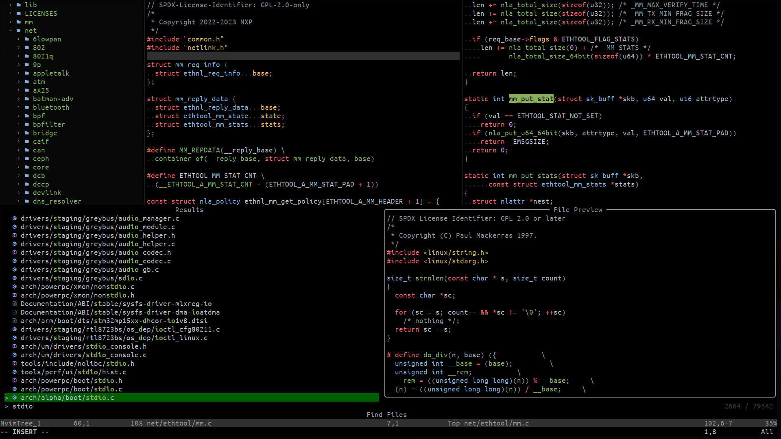
Task: Click the static int mm_put_stats line
Action: coord(554,176)
